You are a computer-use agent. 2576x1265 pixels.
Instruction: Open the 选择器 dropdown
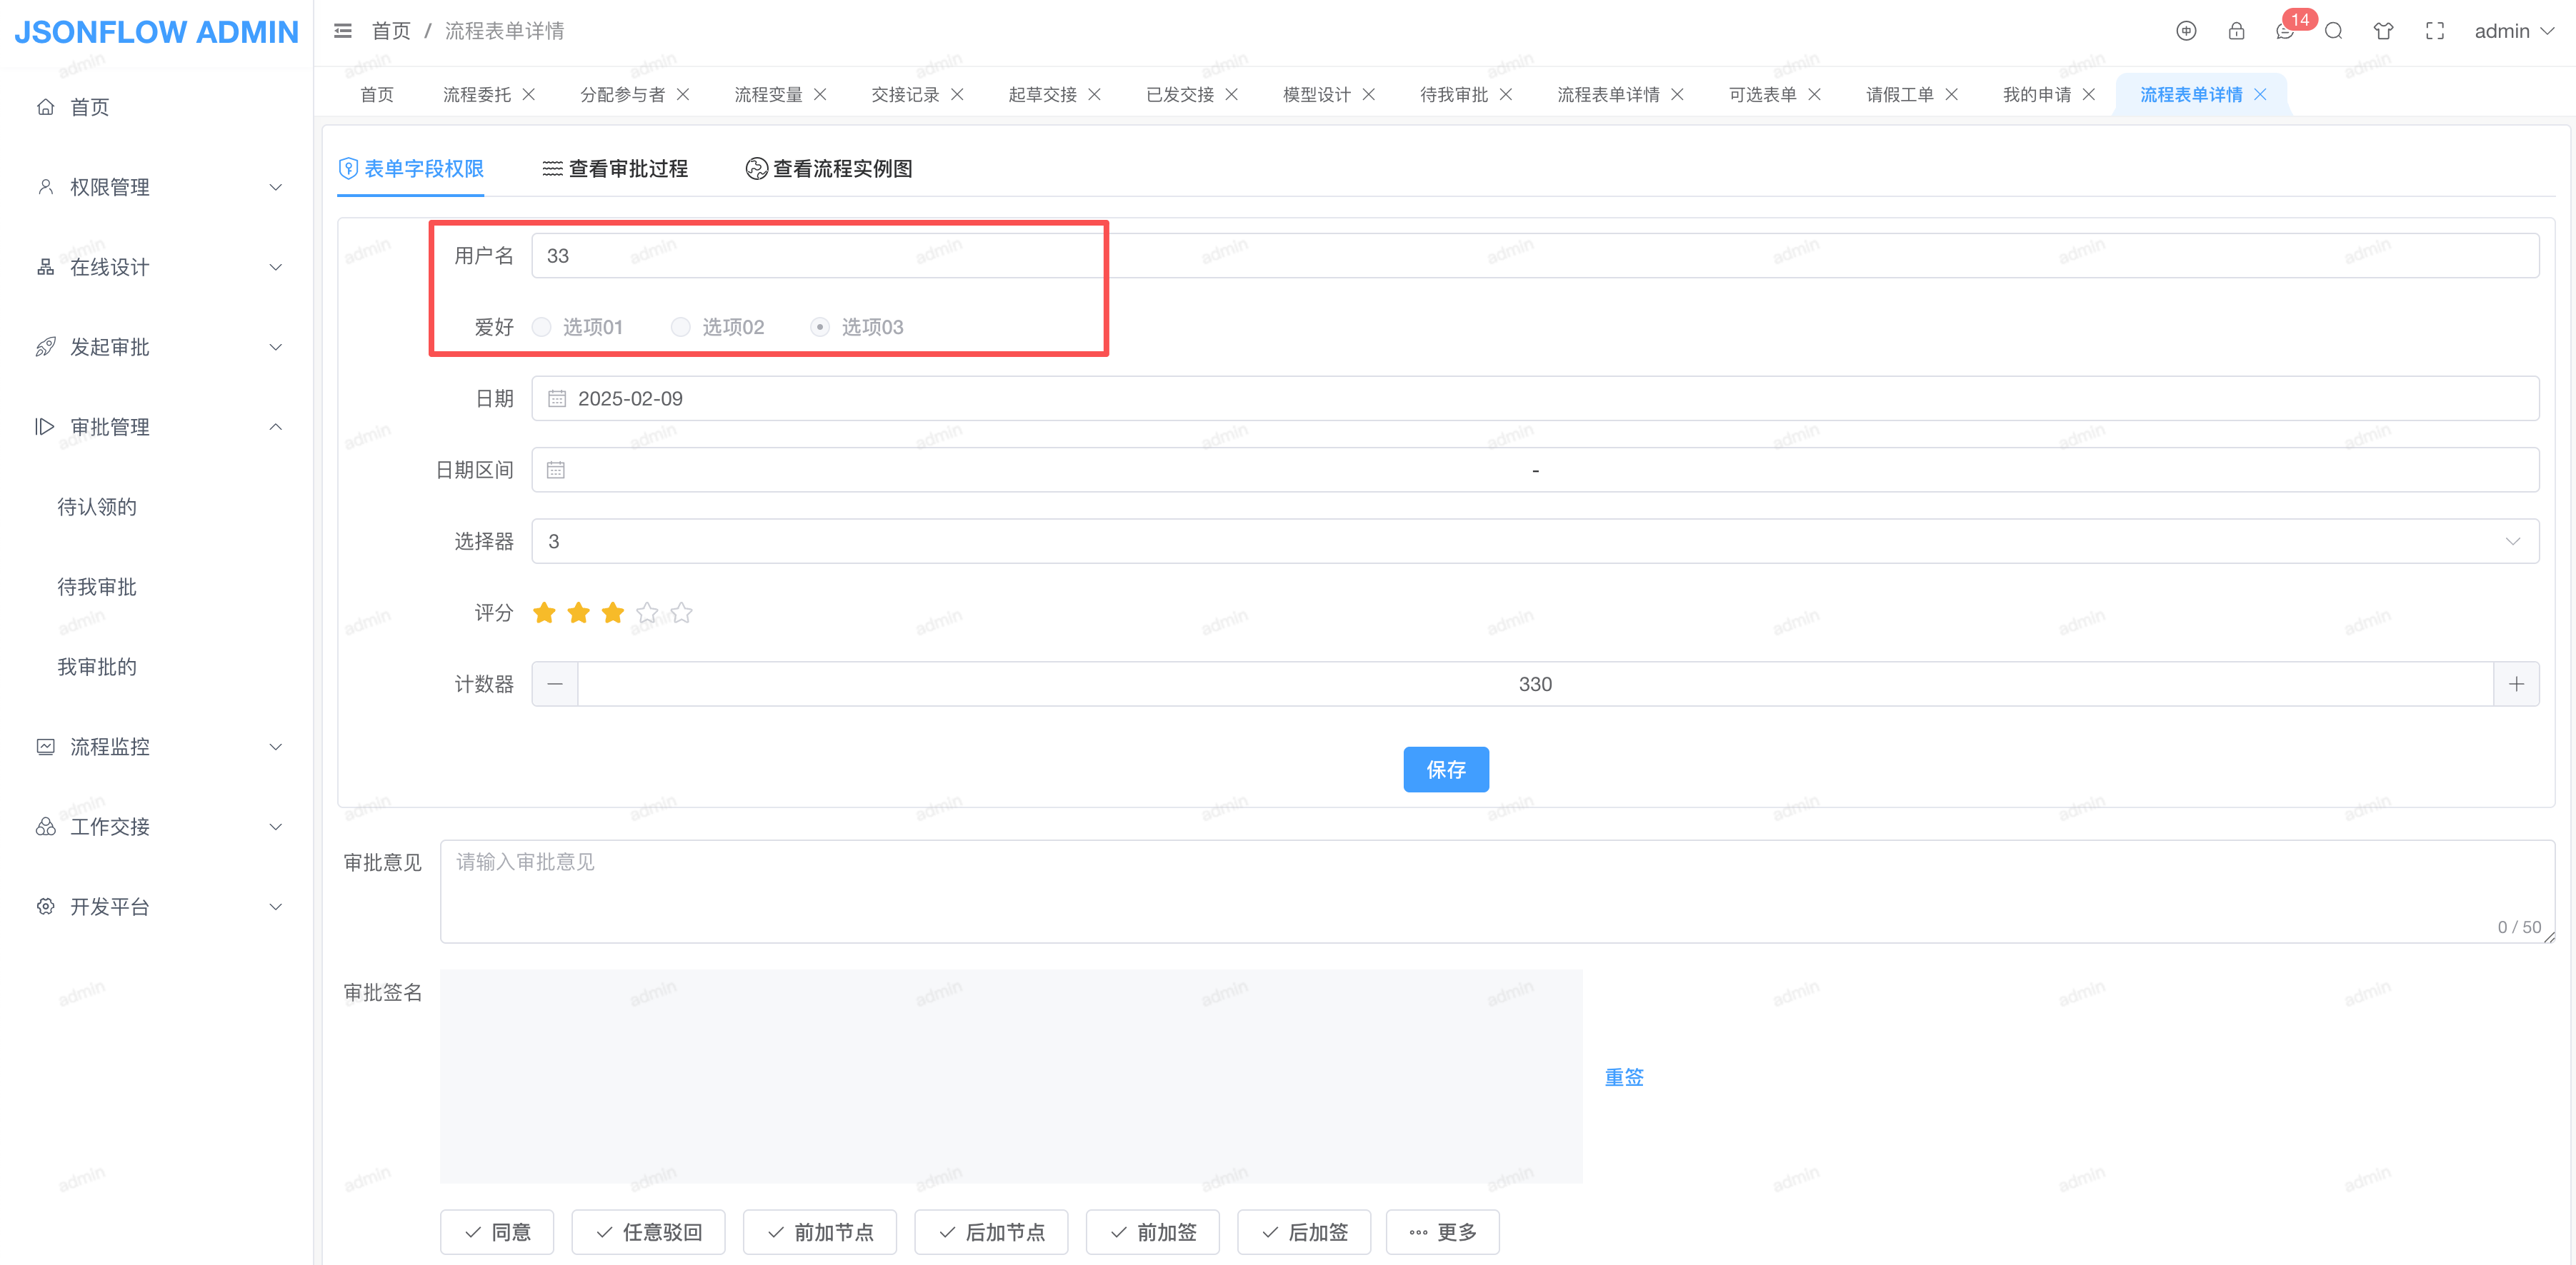[x=1534, y=540]
